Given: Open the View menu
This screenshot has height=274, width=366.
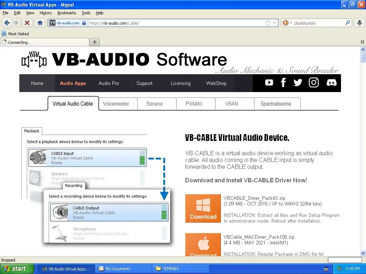Looking at the screenshot, I should click(30, 13).
